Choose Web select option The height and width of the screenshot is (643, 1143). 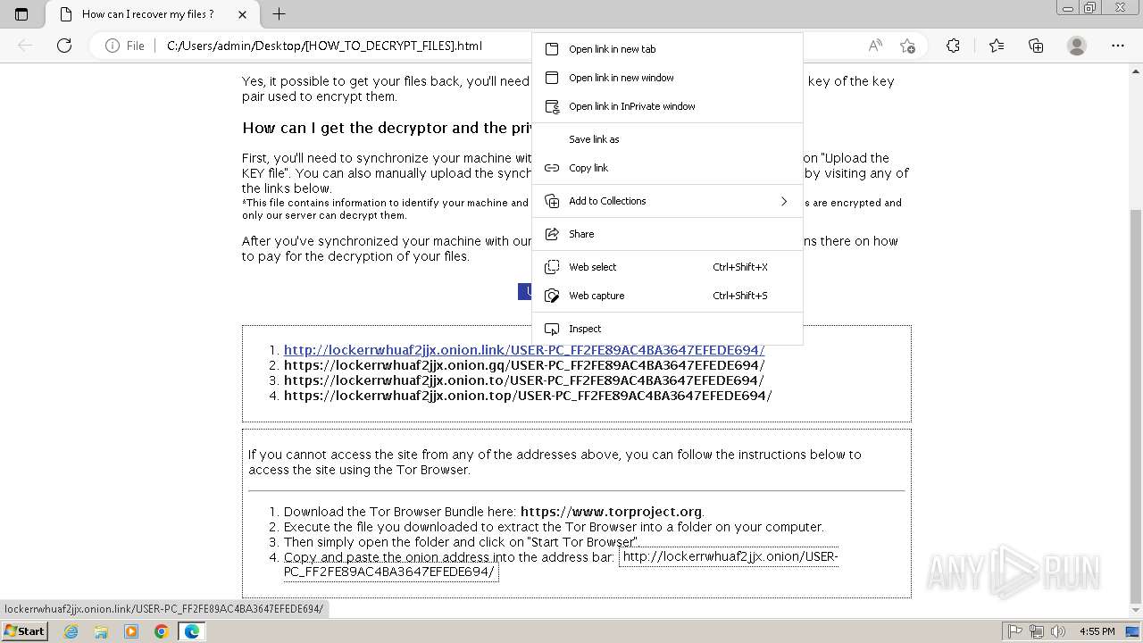pos(667,267)
